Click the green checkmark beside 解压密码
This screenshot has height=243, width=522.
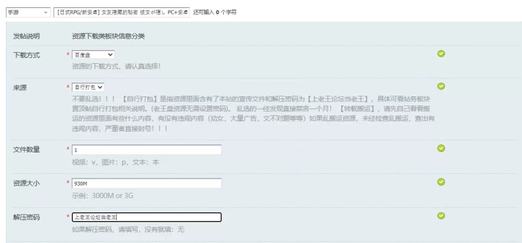click(x=441, y=216)
